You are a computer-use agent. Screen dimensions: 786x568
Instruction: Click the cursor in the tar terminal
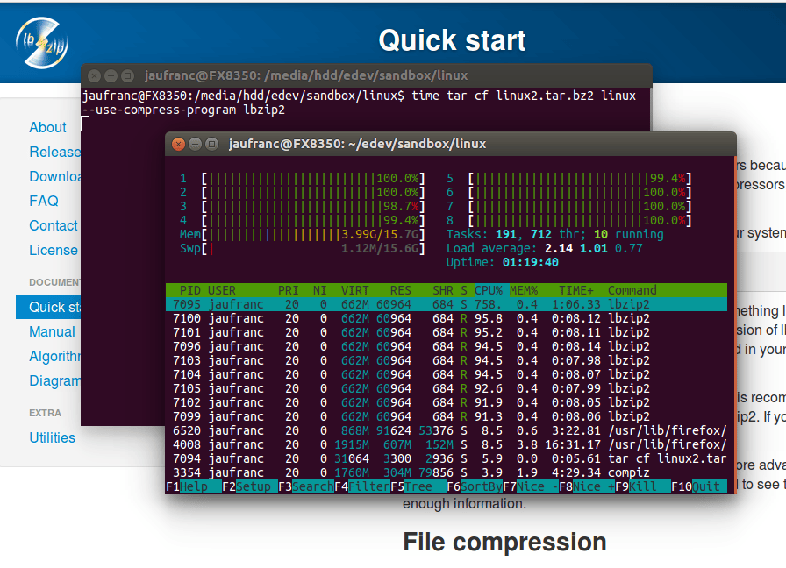click(85, 124)
